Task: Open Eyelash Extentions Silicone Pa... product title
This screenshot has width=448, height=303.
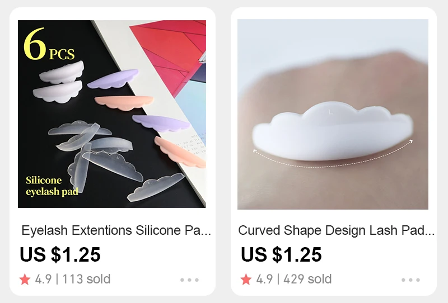Action: pos(116,230)
